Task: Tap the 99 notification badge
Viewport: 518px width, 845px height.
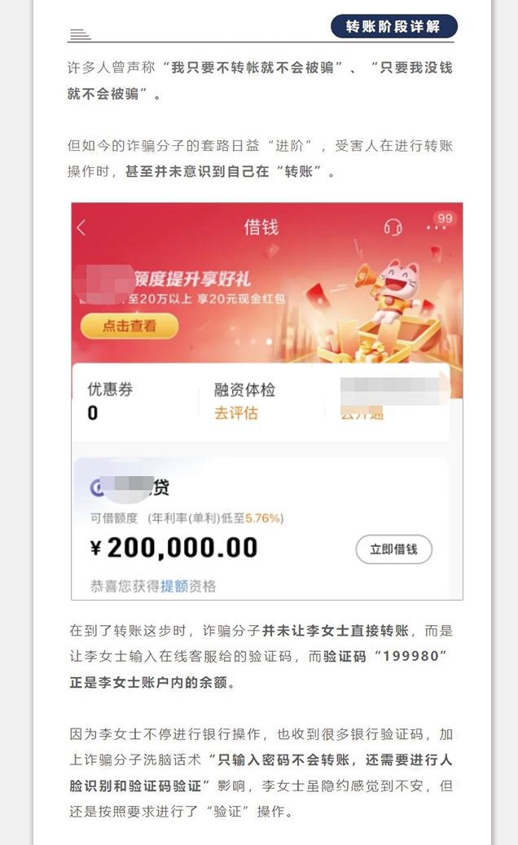Action: 445,218
